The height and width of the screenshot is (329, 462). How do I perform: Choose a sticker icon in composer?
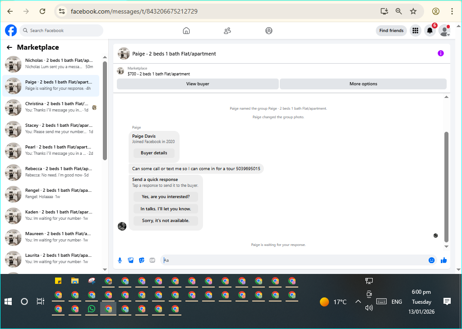(x=142, y=260)
